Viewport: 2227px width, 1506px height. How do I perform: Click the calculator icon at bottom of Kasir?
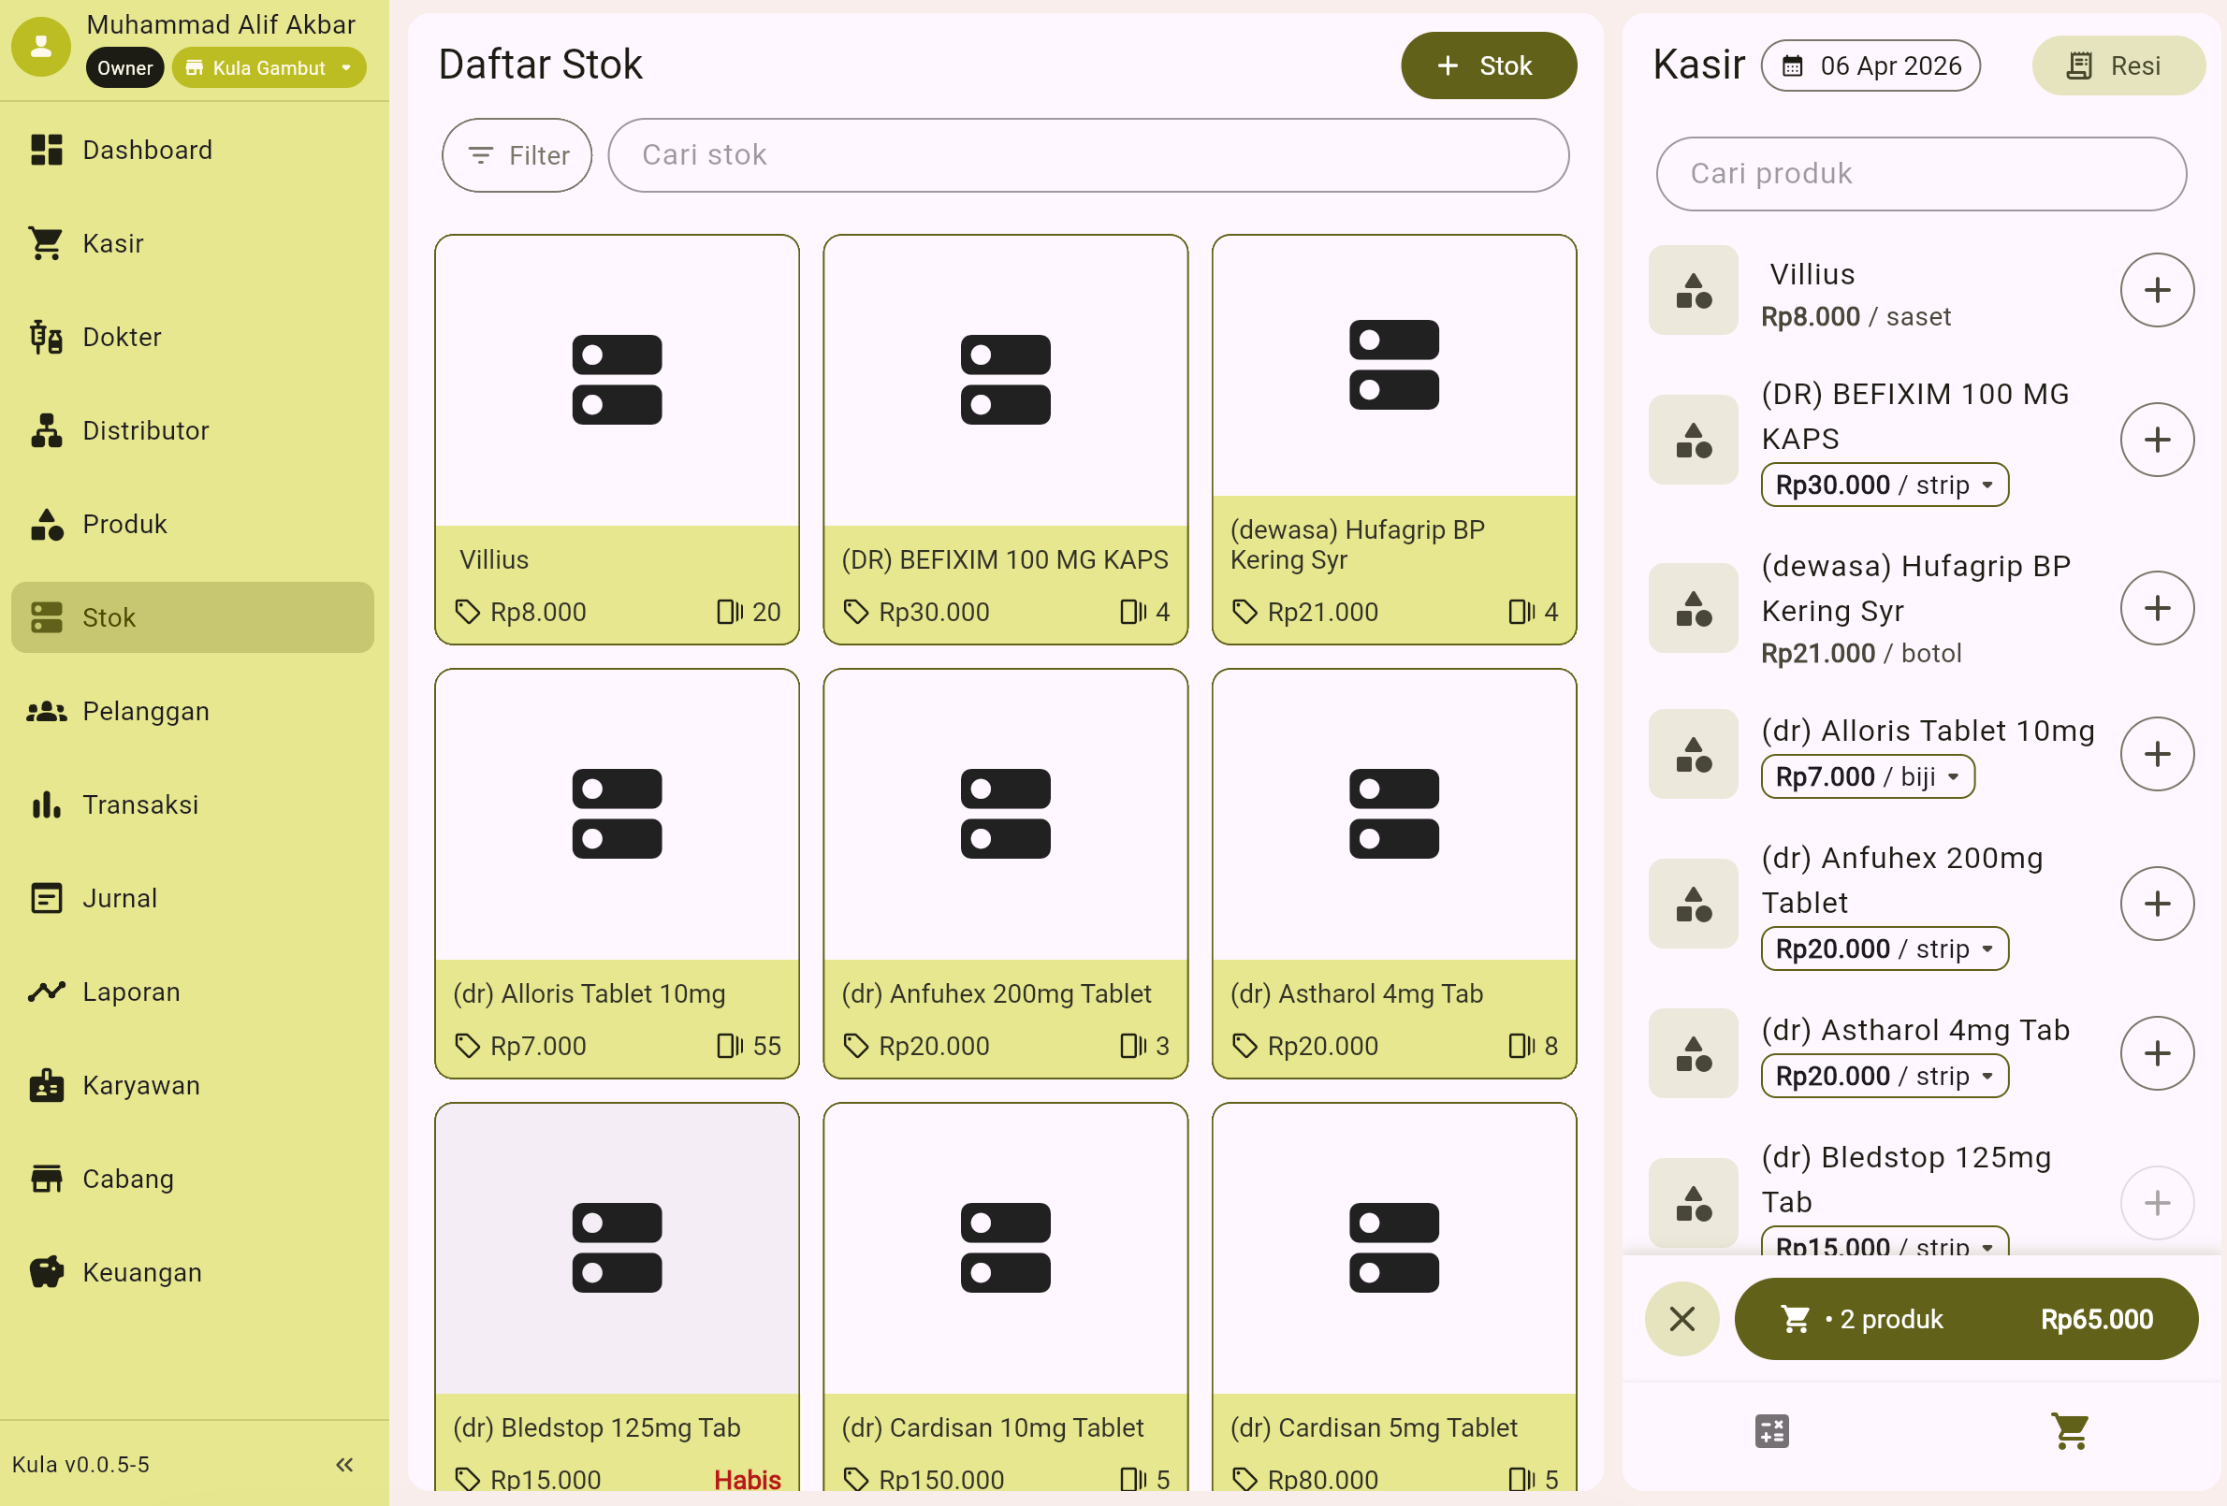pyautogui.click(x=1771, y=1431)
